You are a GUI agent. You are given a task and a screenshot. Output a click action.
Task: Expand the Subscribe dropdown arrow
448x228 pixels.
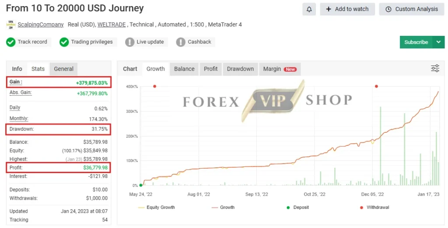pos(438,42)
